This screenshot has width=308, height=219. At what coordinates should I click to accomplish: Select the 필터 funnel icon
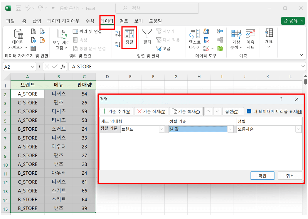tap(147, 37)
